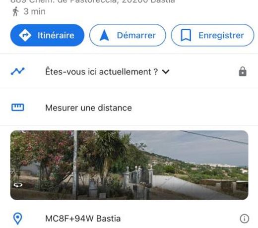This screenshot has width=258, height=228.
Task: Click the blue navigation arrow icon
Action: tap(104, 35)
